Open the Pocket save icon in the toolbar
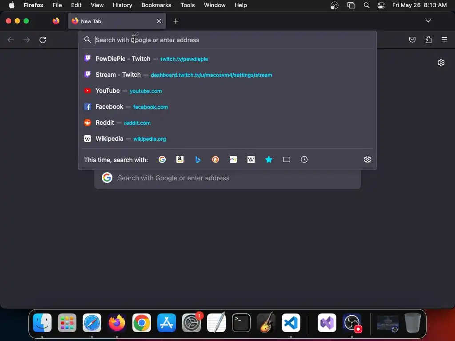Screen dimensions: 455x341 412,40
